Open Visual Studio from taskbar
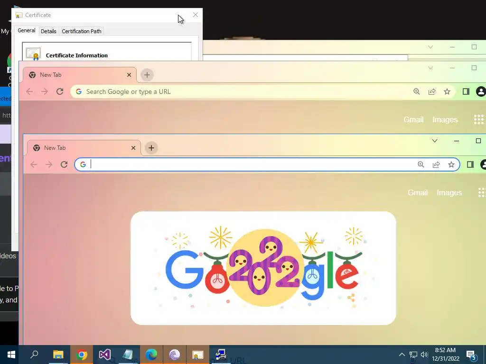486x364 pixels. [105, 355]
